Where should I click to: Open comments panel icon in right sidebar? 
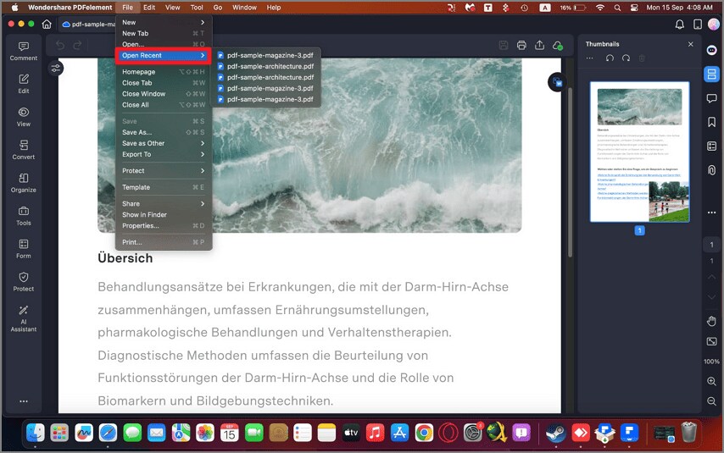[711, 97]
